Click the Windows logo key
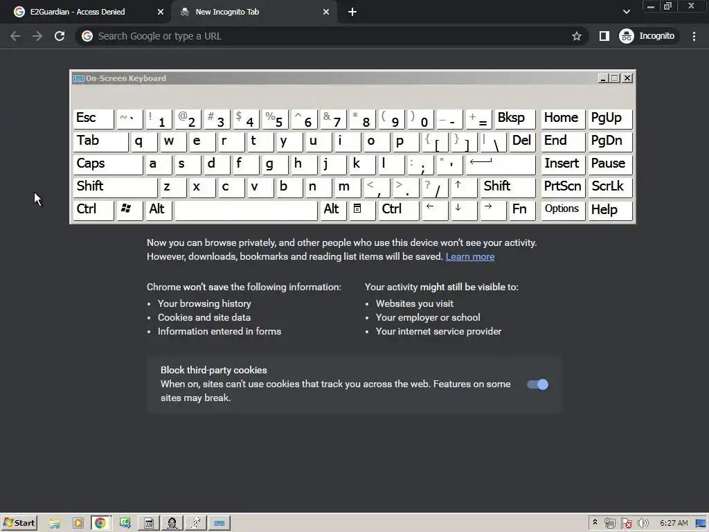The width and height of the screenshot is (709, 532). pos(129,210)
